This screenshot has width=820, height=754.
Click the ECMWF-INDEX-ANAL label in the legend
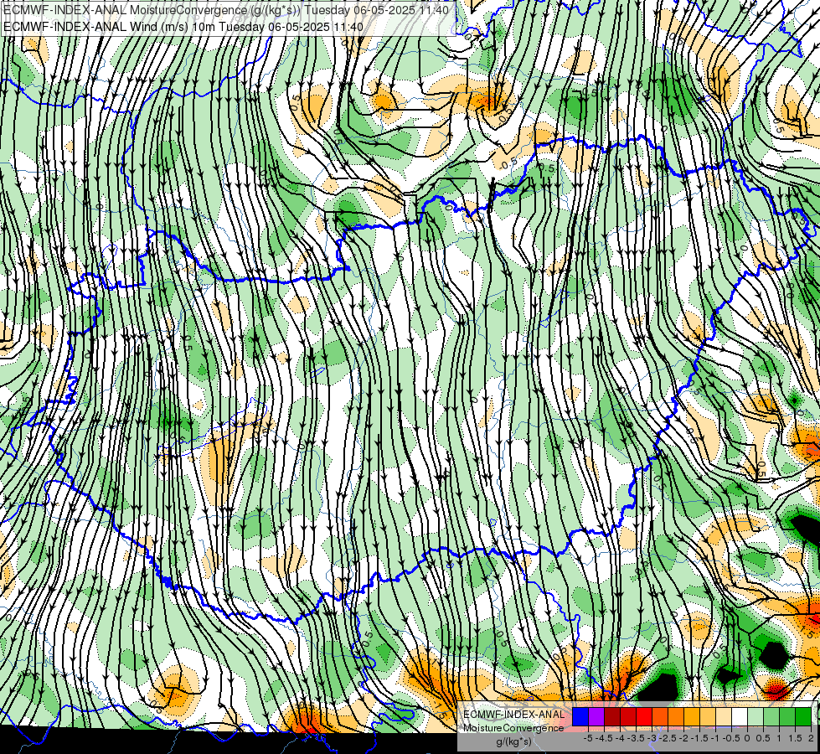click(x=514, y=715)
